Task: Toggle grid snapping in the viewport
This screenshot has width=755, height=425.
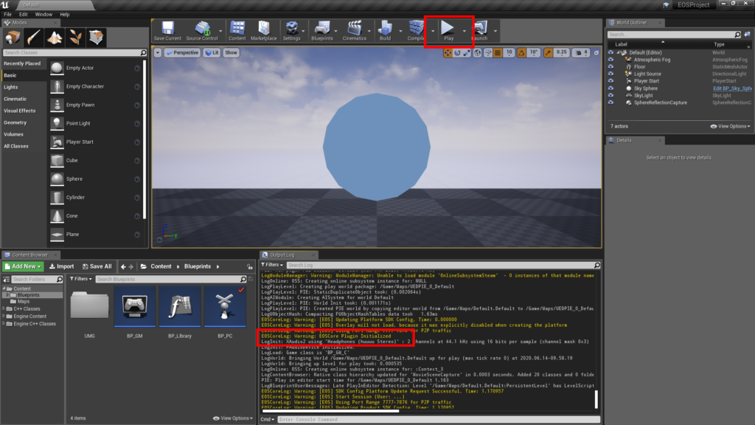Action: point(498,52)
